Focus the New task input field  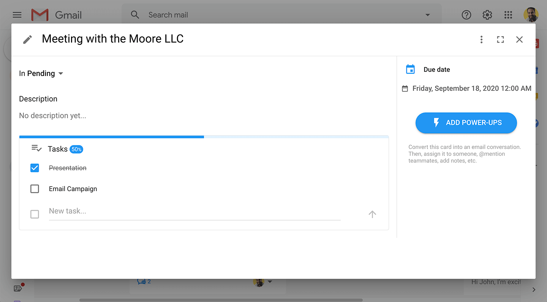195,212
